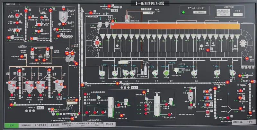
Task: Click the tall column tank in left bottom panel
Action: point(111,107)
